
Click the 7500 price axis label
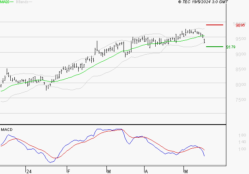coord(241,100)
